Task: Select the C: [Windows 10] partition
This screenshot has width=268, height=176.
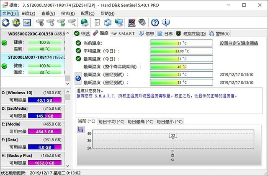Action: tap(33, 96)
